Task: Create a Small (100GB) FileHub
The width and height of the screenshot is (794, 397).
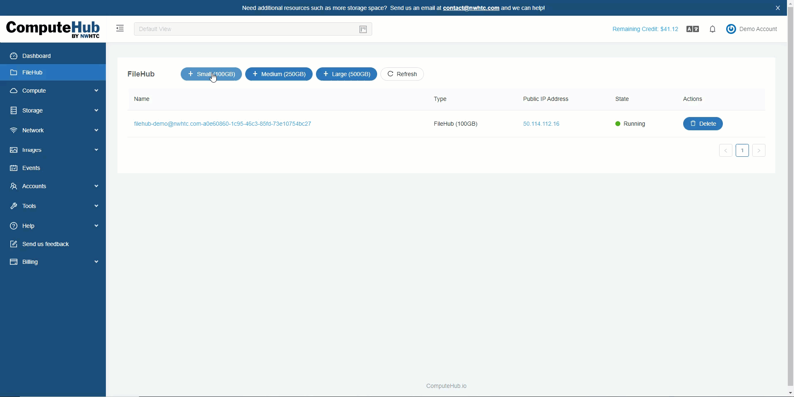Action: point(211,74)
